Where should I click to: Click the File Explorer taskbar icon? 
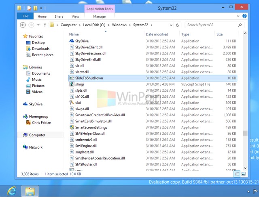click(x=30, y=191)
